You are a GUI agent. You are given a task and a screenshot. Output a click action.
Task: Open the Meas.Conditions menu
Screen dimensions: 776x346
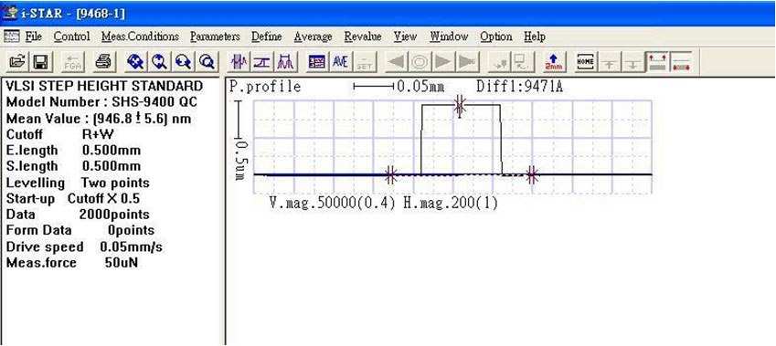[140, 37]
